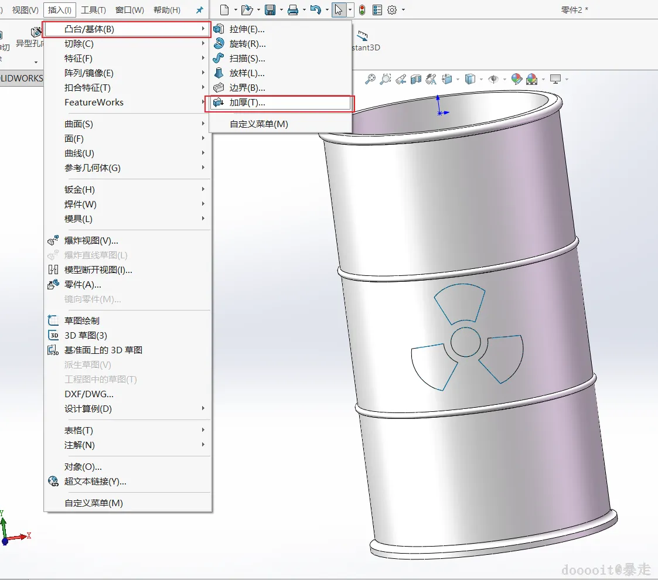Activate the Select cursor tool
Image resolution: width=658 pixels, height=580 pixels.
pyautogui.click(x=339, y=10)
